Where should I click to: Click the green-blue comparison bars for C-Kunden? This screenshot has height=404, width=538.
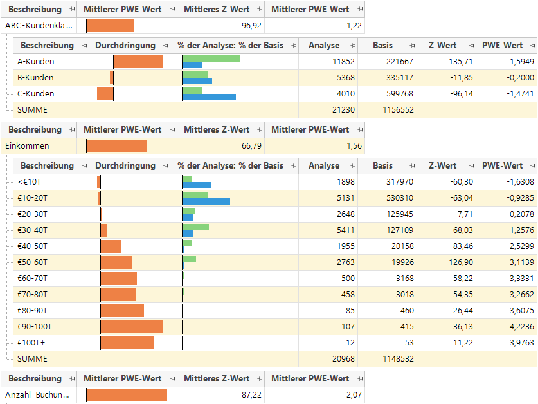tap(209, 94)
